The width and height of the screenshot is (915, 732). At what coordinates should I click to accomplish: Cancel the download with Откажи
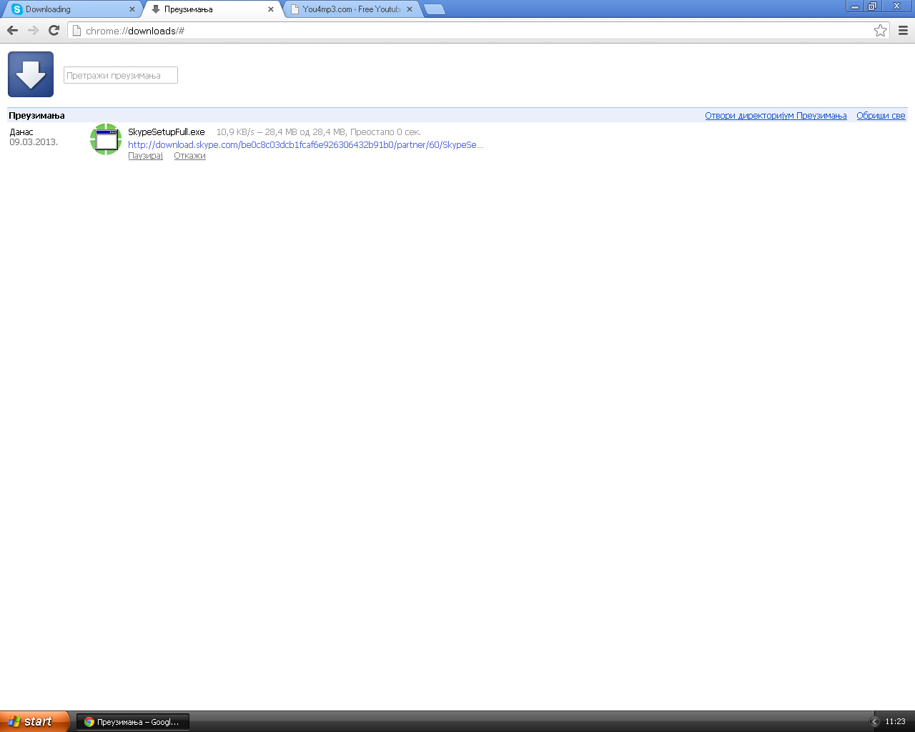tap(189, 156)
